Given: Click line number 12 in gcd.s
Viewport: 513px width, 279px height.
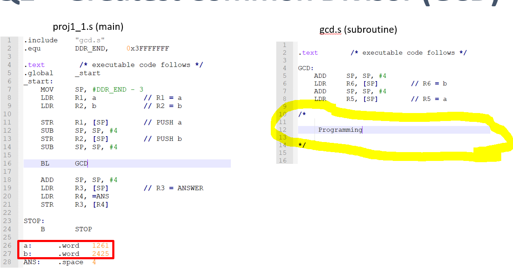Looking at the screenshot, I should click(x=283, y=129).
